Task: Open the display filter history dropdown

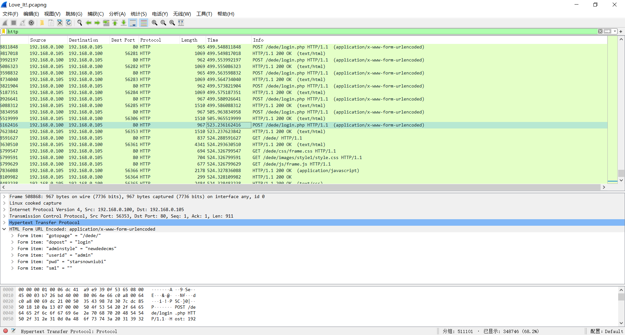Action: (615, 32)
